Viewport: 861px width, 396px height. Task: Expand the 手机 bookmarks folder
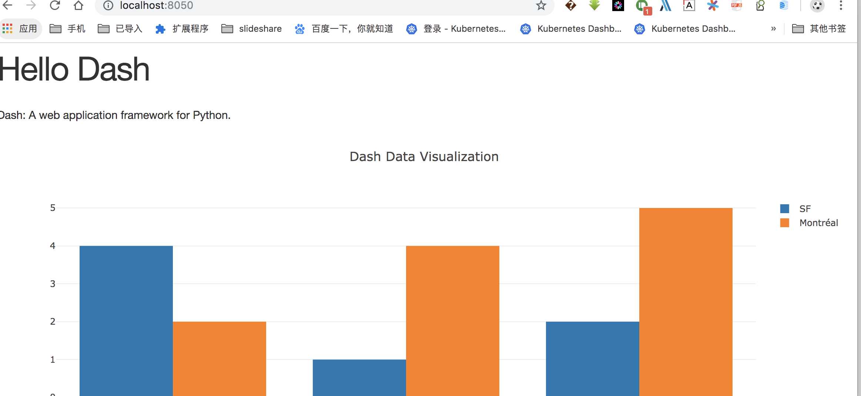point(67,29)
